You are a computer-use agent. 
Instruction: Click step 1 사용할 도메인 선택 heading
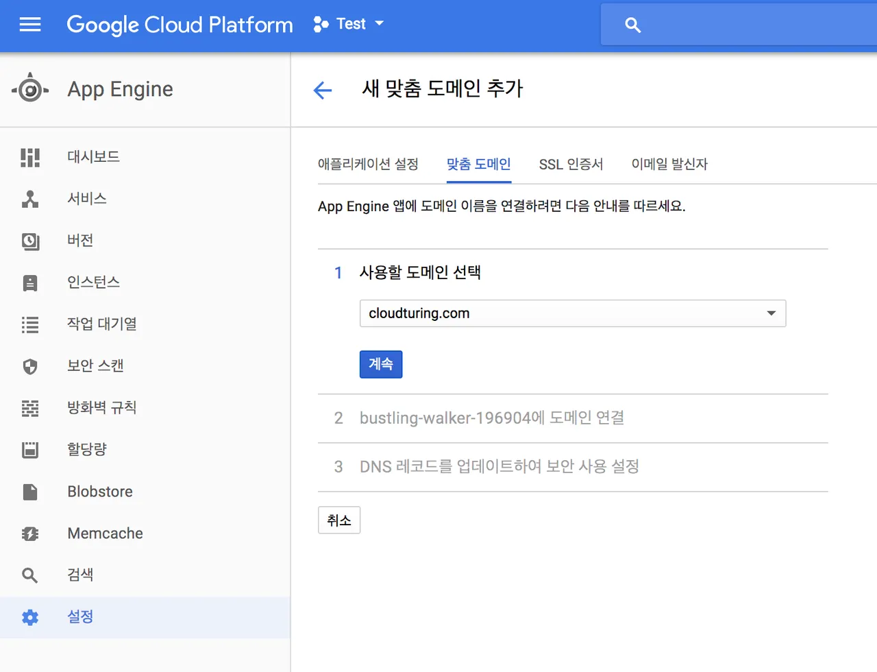420,273
